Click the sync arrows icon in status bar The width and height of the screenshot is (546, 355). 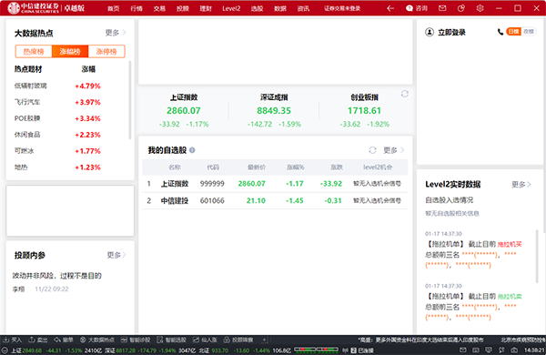point(501,350)
